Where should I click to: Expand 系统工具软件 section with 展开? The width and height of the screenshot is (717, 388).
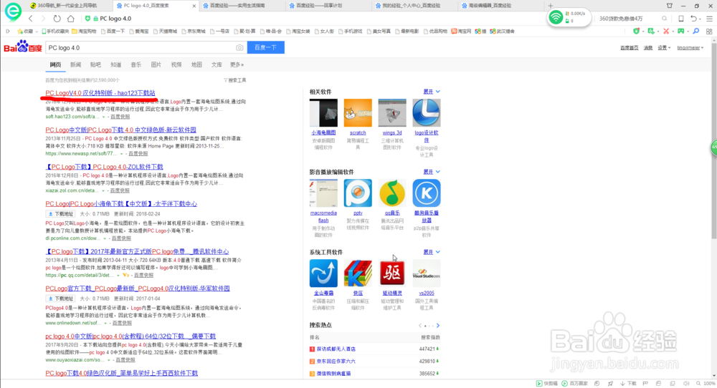click(431, 252)
